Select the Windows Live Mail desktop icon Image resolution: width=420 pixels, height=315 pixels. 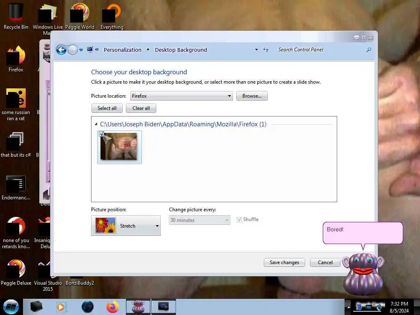[48, 19]
